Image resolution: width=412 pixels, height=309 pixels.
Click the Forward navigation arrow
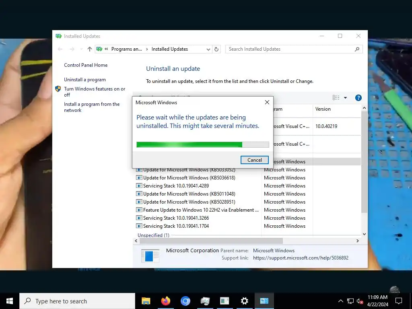pyautogui.click(x=72, y=49)
